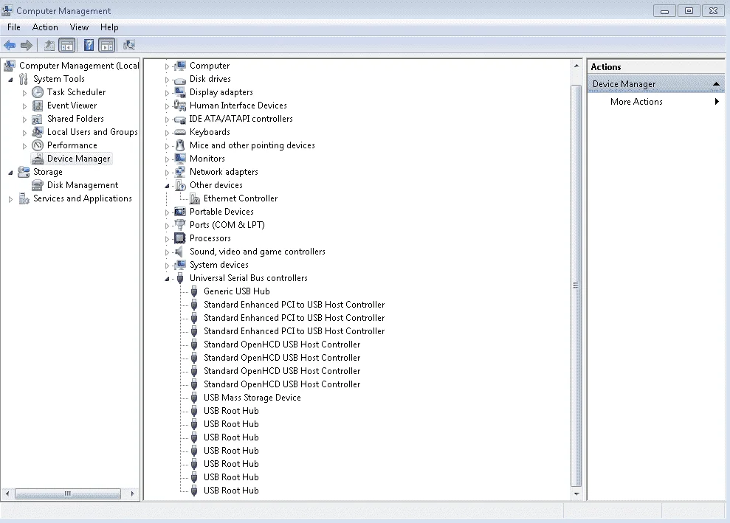
Task: Click the Generic USB Hub plug icon
Action: pos(195,291)
